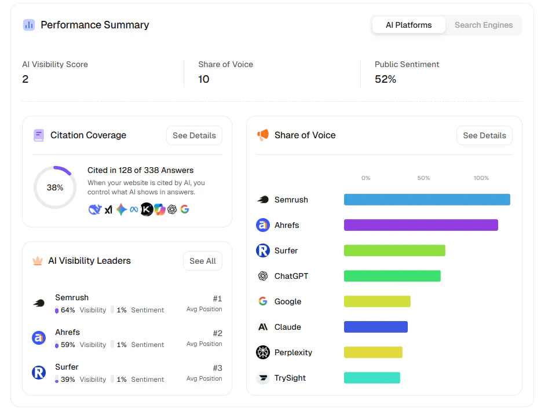Click the DeepSeek whale icon in Citation Coverage
The height and width of the screenshot is (409, 541).
point(96,209)
